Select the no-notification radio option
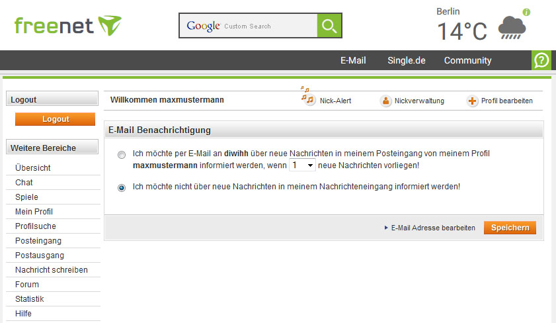This screenshot has width=556, height=323. coord(122,188)
